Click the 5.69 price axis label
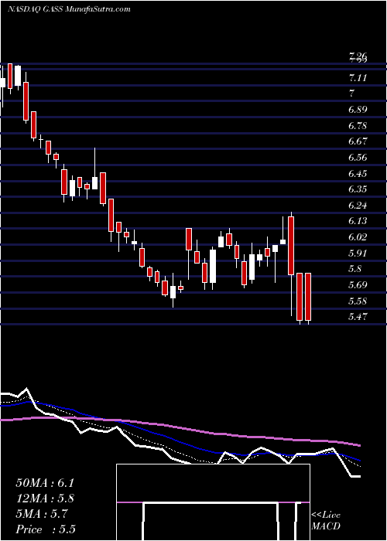Screen dimensions: 387x541 click(358, 285)
